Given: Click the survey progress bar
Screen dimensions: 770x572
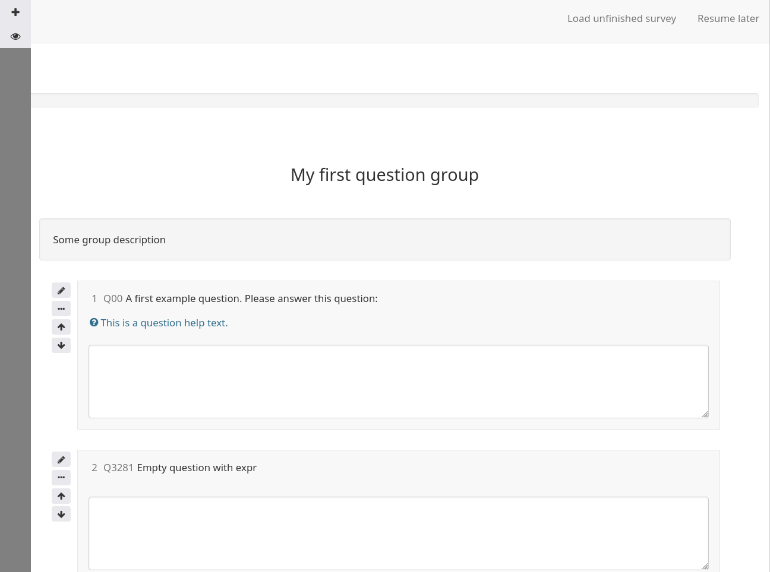Looking at the screenshot, I should (395, 100).
